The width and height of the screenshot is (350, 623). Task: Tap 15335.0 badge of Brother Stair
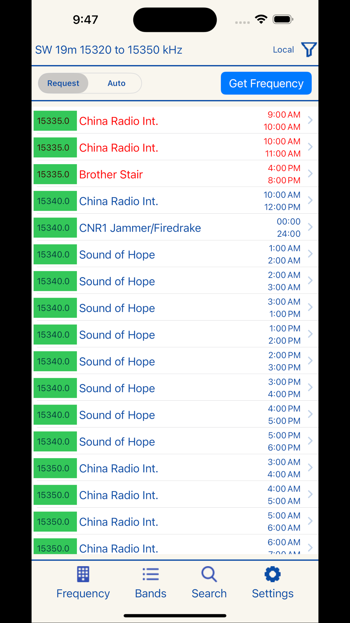tap(55, 174)
